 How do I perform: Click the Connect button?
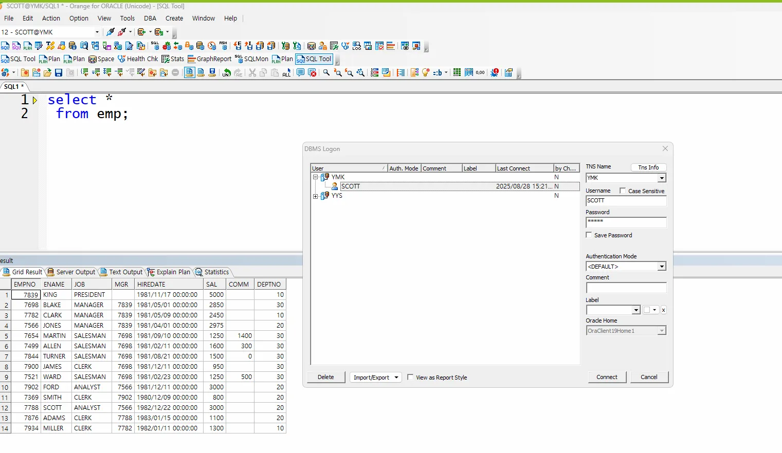(x=607, y=377)
